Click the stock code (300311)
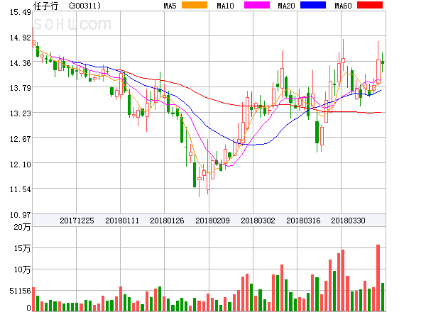 [84, 6]
